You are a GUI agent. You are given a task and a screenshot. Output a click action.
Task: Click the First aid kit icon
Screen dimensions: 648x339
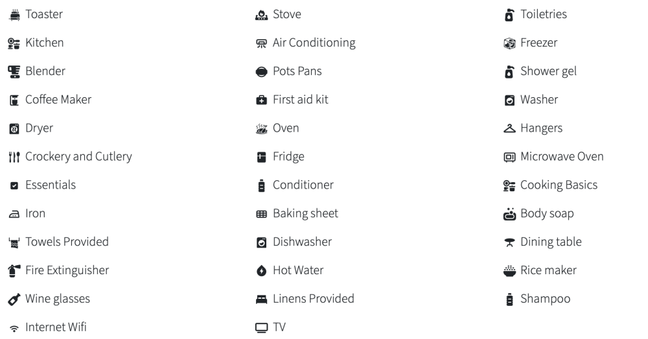pos(261,100)
